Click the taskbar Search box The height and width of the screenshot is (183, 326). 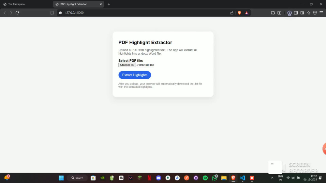(77, 178)
